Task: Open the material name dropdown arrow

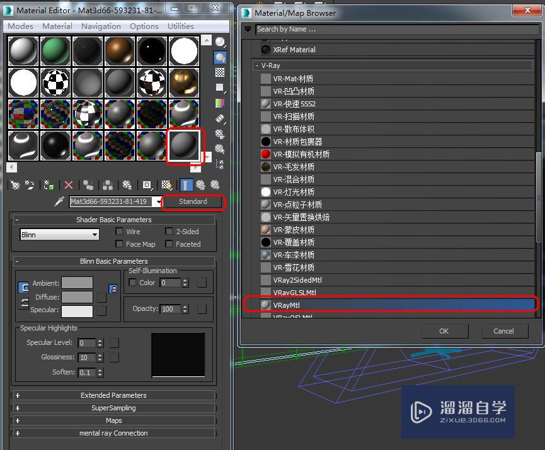Action: (158, 202)
